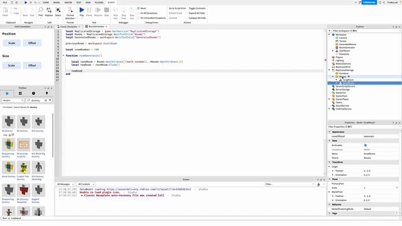Select the Camera object in Explorer
Viewport: 402px width, 226px height.
click(343, 38)
